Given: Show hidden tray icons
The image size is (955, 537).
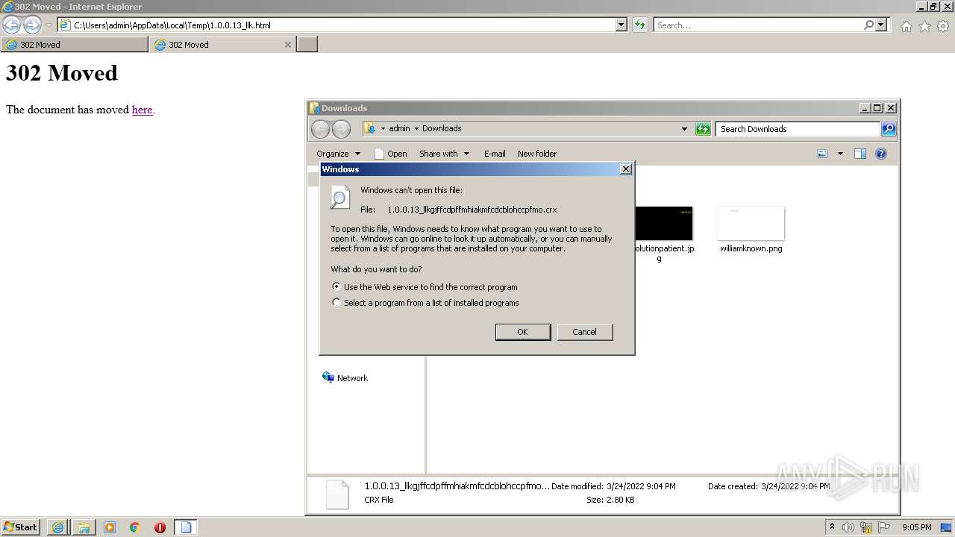Looking at the screenshot, I should tap(832, 527).
